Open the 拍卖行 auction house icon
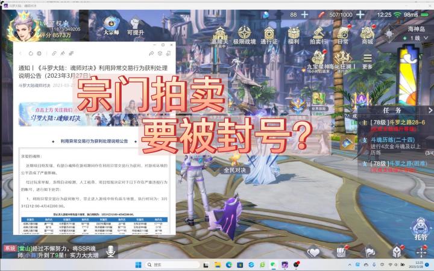This screenshot has height=271, width=434. (318, 36)
